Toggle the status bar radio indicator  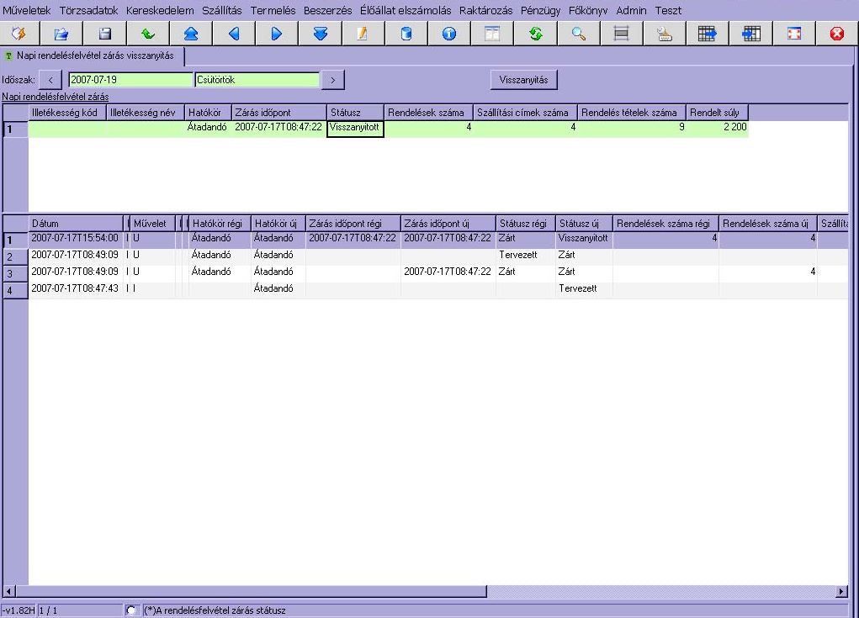coord(131,610)
